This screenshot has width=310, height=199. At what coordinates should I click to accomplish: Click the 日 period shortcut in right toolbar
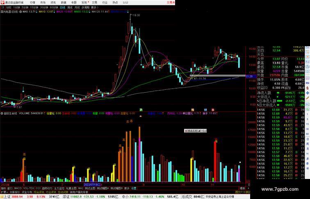308,139
